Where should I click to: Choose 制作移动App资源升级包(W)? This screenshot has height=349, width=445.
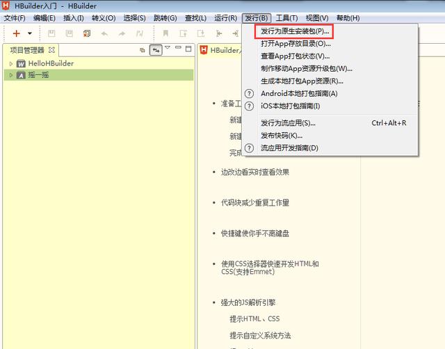[330, 69]
